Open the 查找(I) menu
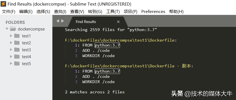The image size is (236, 100). click(x=60, y=12)
